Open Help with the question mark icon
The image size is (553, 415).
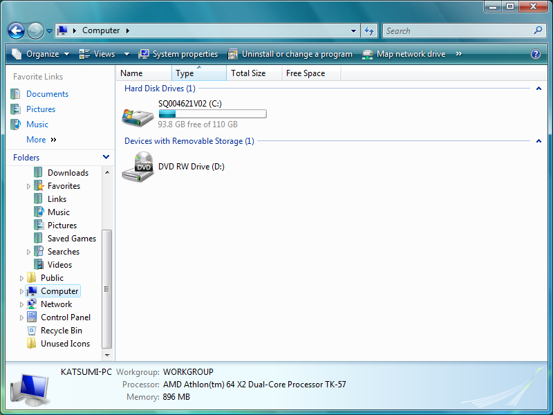pyautogui.click(x=535, y=54)
